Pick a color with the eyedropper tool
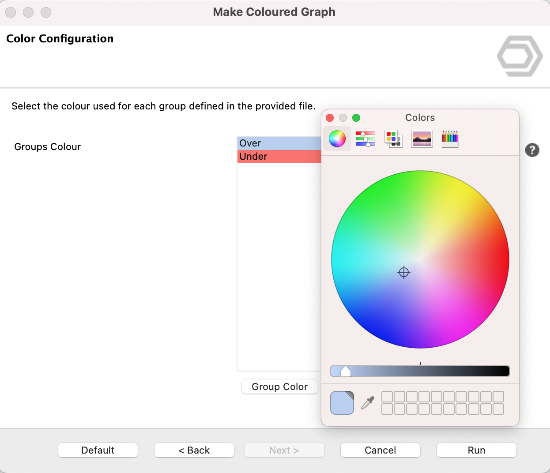550x473 pixels. click(x=368, y=403)
